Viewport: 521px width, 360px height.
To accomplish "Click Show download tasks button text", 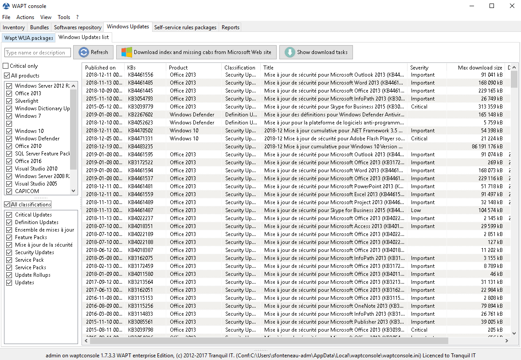I will [x=322, y=52].
